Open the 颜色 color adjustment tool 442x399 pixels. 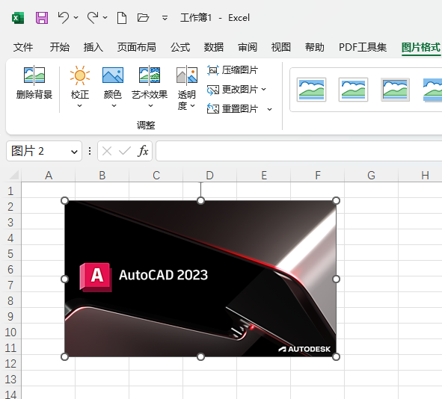pyautogui.click(x=113, y=82)
